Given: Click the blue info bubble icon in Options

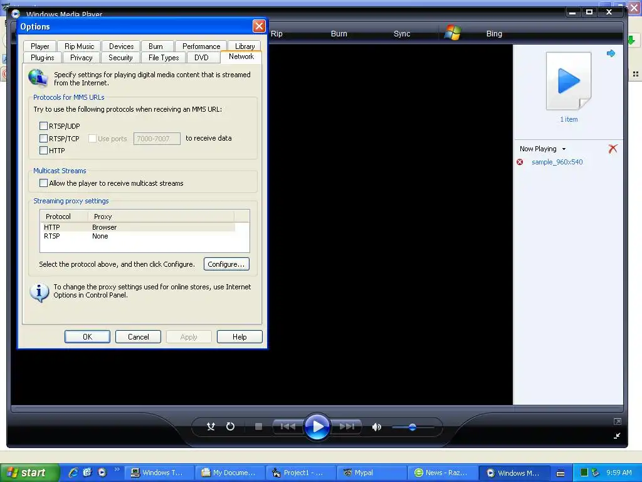Looking at the screenshot, I should tap(39, 292).
